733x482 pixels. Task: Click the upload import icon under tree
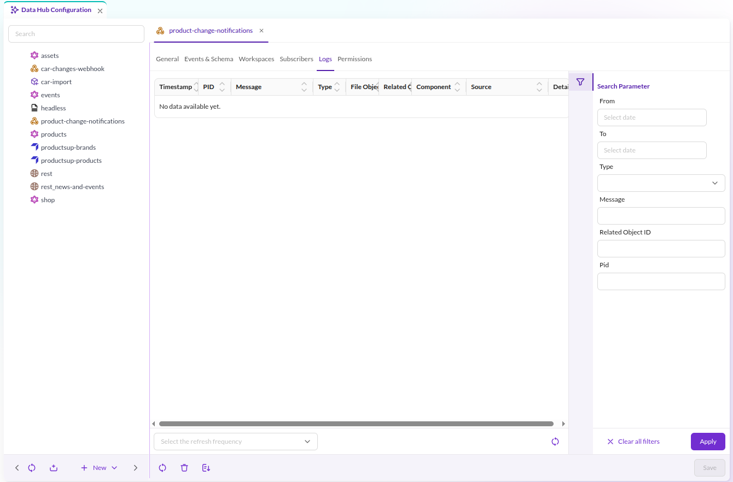54,468
